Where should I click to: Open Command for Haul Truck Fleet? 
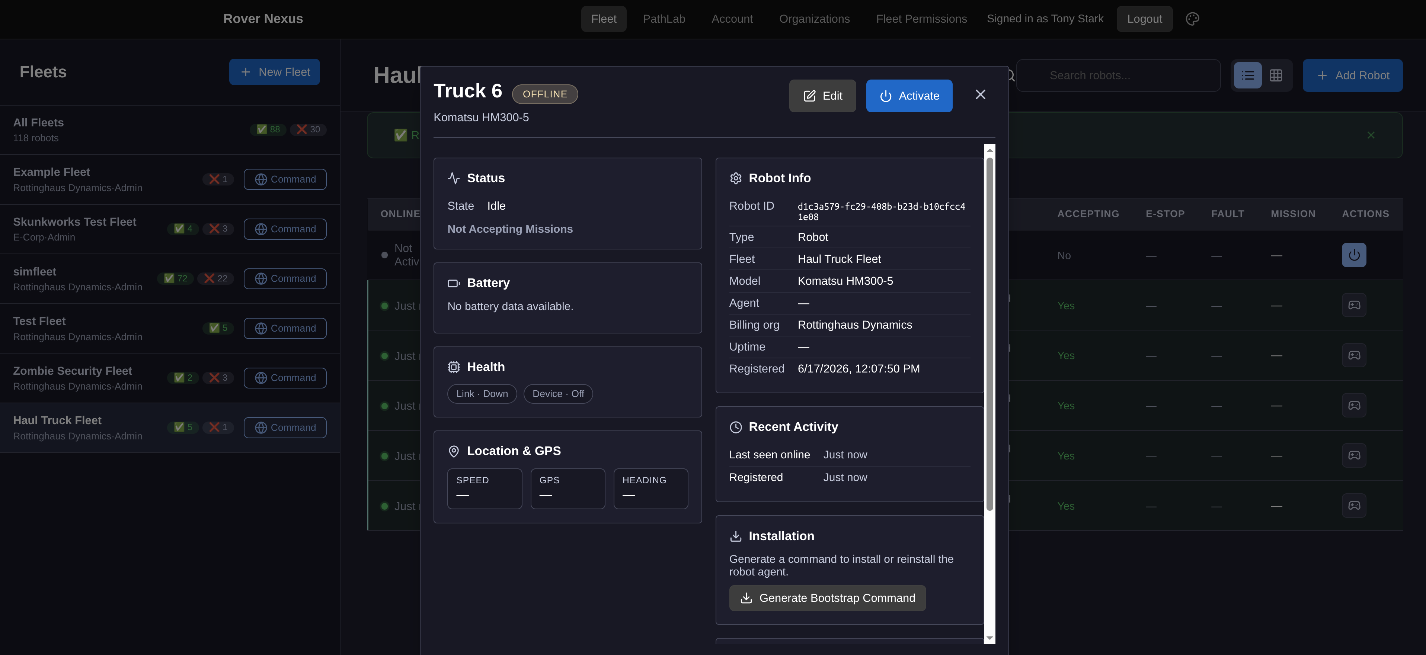(285, 427)
